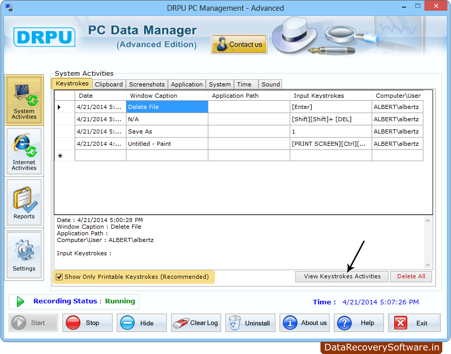The image size is (451, 354).
Task: Click the app icon in title bar
Action: (9, 7)
